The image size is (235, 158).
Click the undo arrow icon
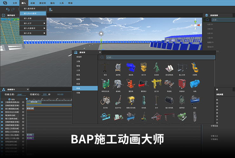pos(8,9)
